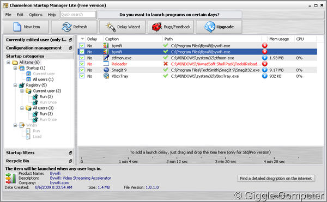This screenshot has width=327, height=202.
Task: Select Startup (1) folder icon
Action: point(22,68)
